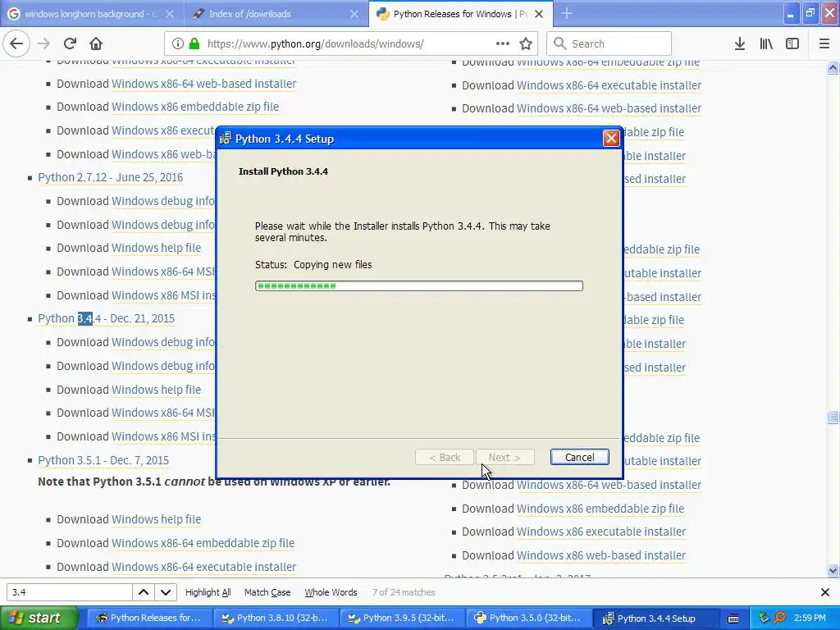Open Python 2.7.12 - June 25, 2016 link
This screenshot has width=840, height=630.
coord(111,177)
